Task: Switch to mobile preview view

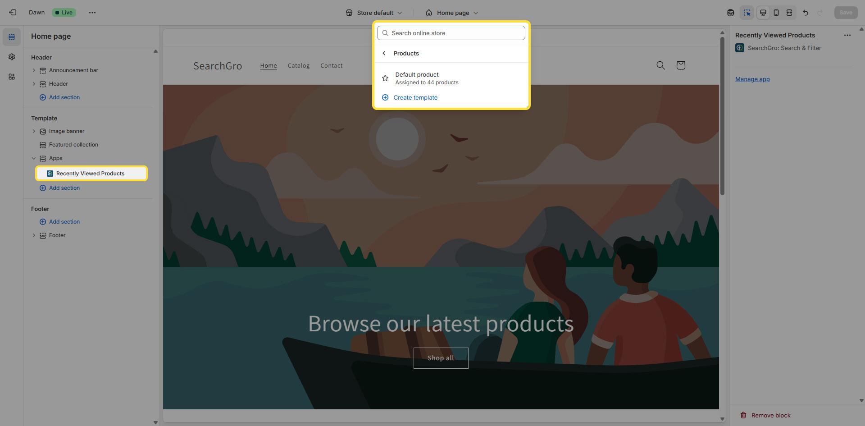Action: 776,13
